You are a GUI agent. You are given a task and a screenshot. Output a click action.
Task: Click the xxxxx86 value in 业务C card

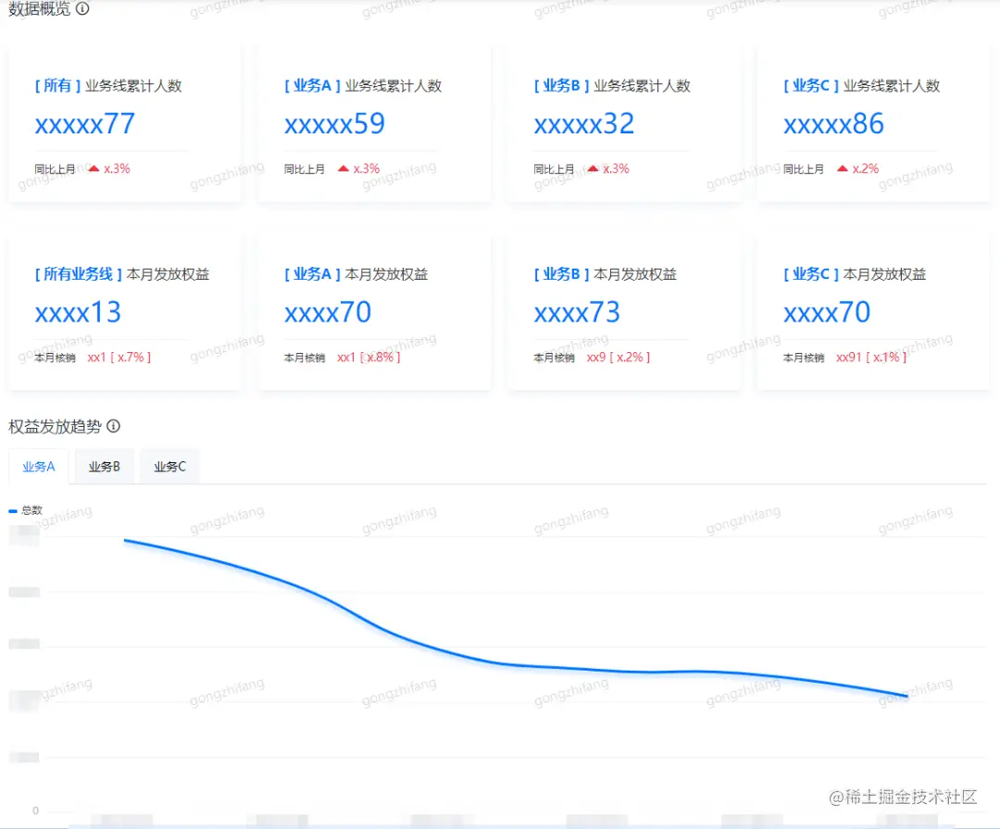833,124
